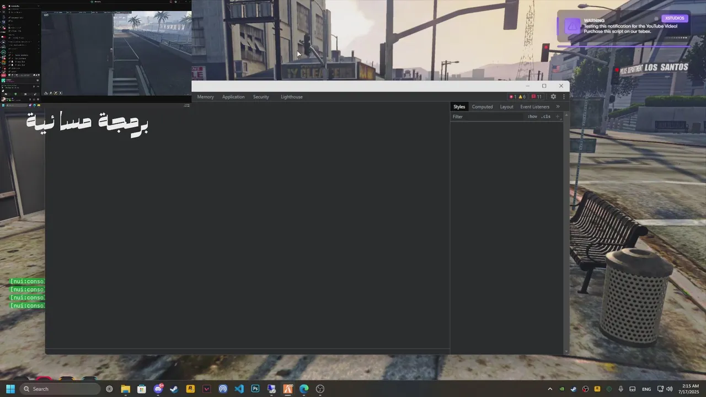Open Photoshop from the taskbar
The height and width of the screenshot is (397, 706).
(255, 389)
